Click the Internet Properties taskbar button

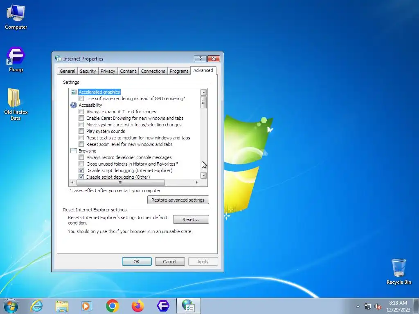[x=188, y=306]
